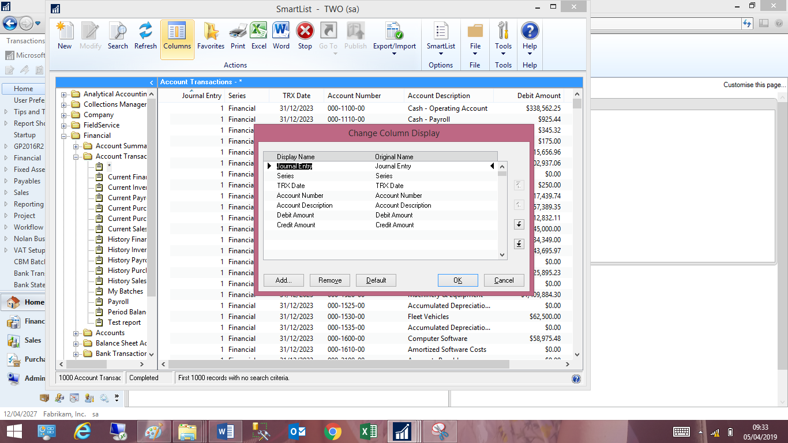Click the back navigation arrow

[x=10, y=23]
